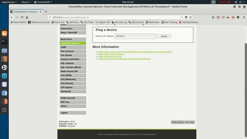Launch Firefox from the dock
247x139 pixels.
(x=4, y=34)
